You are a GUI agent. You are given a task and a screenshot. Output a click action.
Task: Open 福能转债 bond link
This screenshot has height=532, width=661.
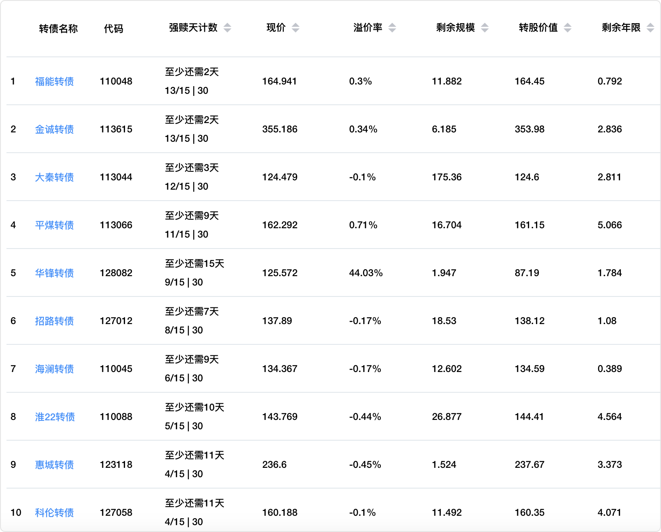[x=54, y=82]
